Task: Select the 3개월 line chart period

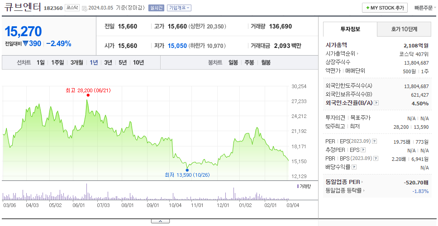Action: (76, 62)
